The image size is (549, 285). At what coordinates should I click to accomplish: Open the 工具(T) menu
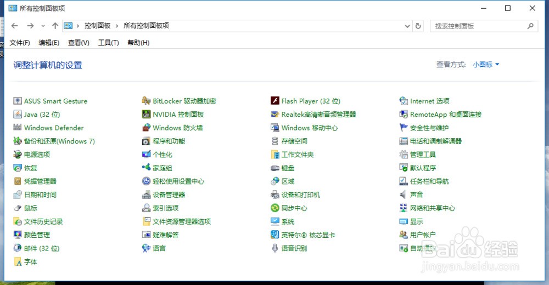(108, 43)
